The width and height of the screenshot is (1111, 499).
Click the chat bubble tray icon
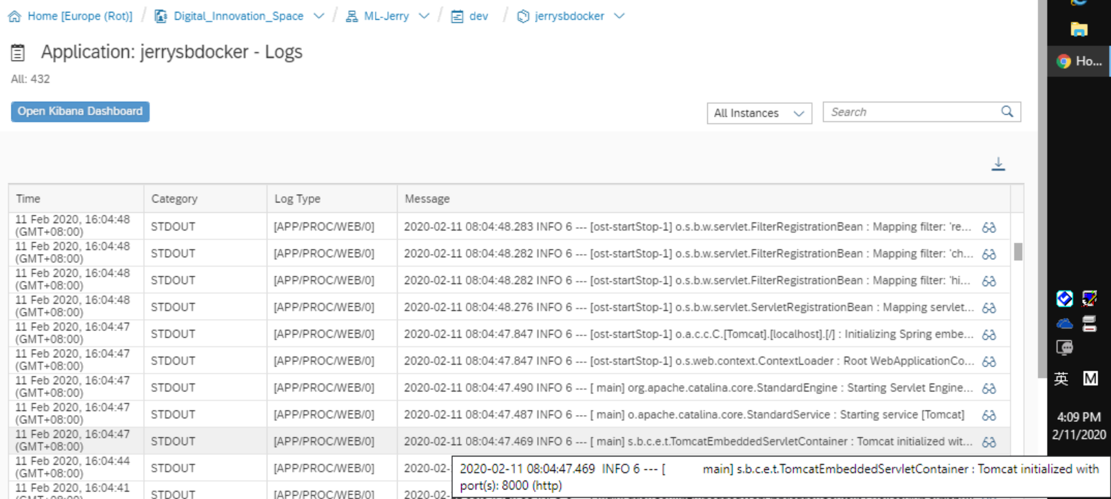[1065, 348]
